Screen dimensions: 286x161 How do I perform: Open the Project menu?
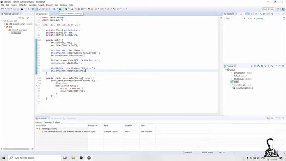tap(49, 5)
